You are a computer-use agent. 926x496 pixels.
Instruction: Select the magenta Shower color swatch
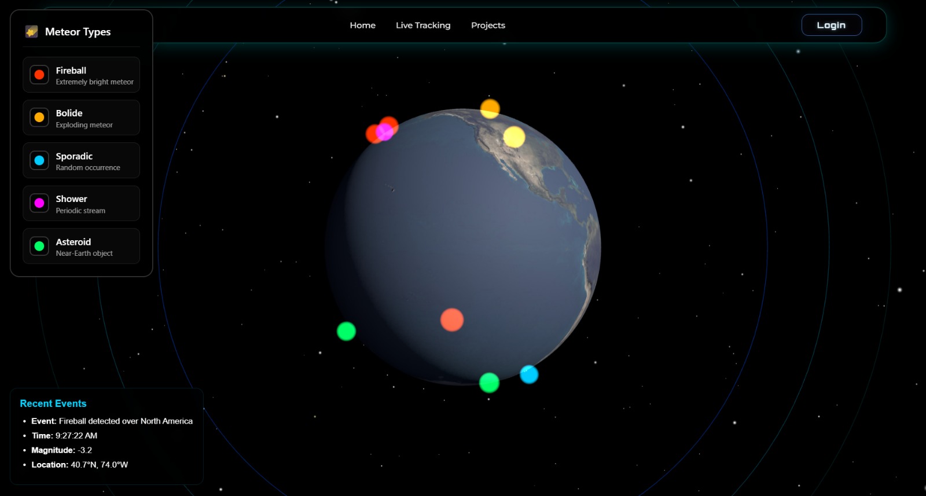point(39,203)
